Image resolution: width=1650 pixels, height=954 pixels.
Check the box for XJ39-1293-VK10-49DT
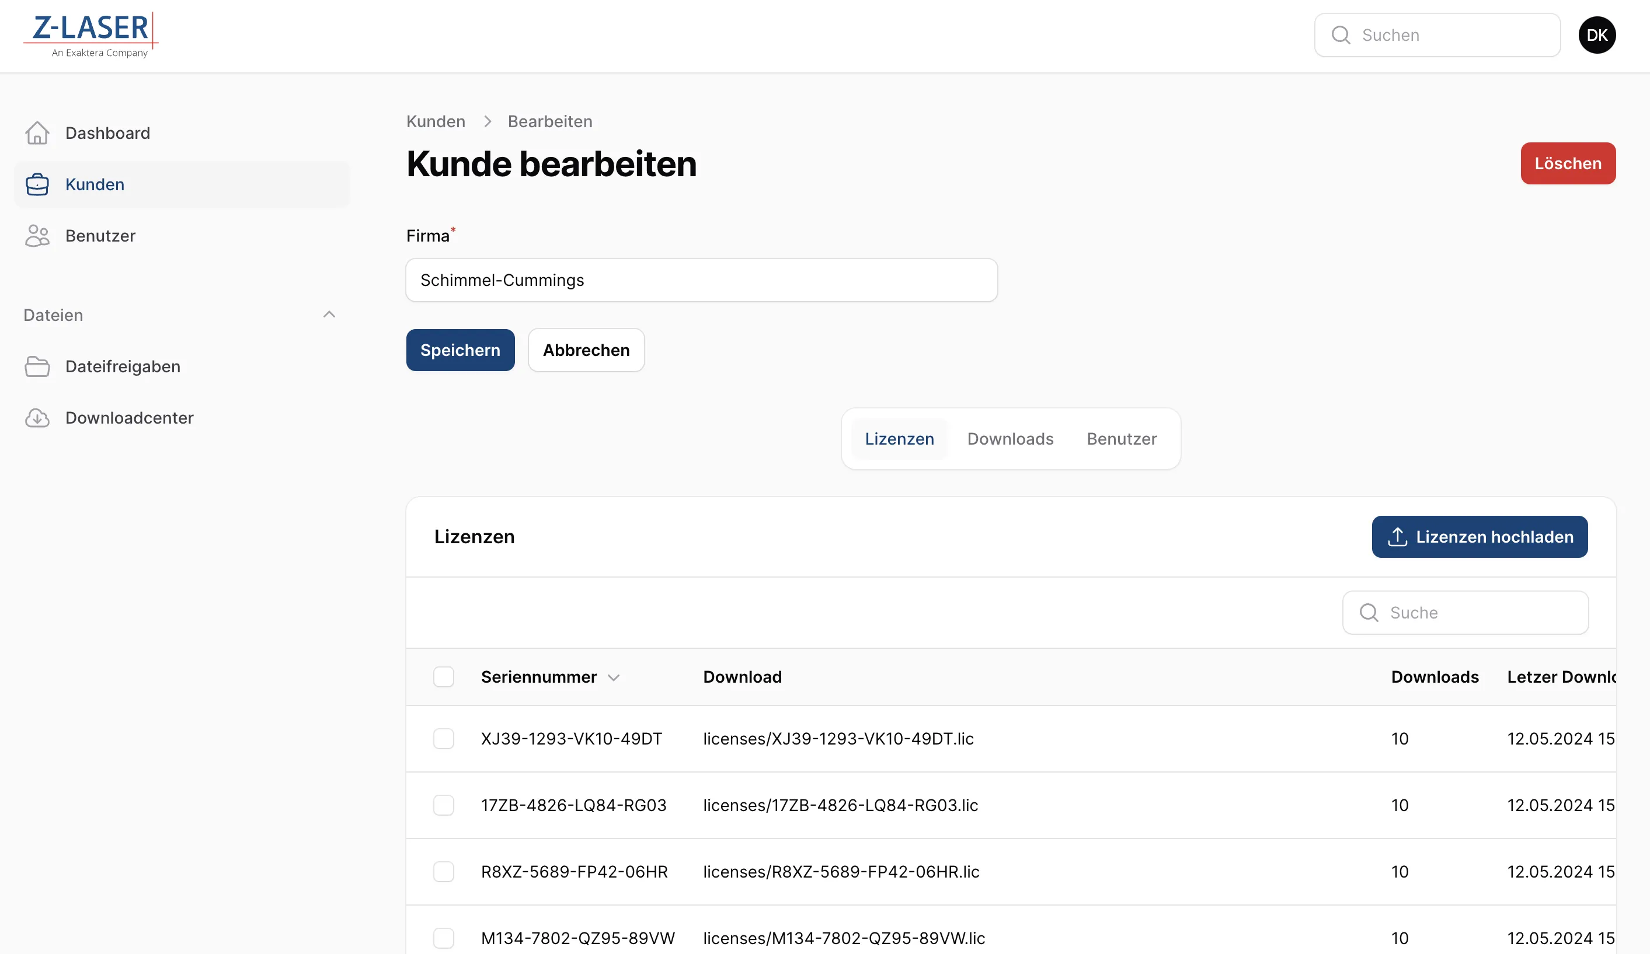443,739
